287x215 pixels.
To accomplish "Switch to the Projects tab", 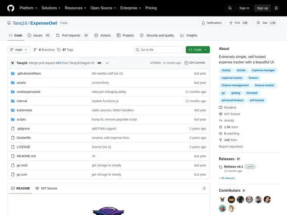I will (126, 35).
